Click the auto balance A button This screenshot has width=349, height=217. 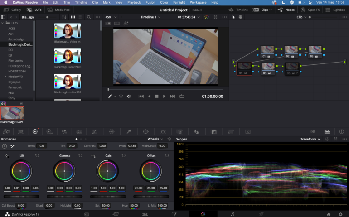[4, 146]
